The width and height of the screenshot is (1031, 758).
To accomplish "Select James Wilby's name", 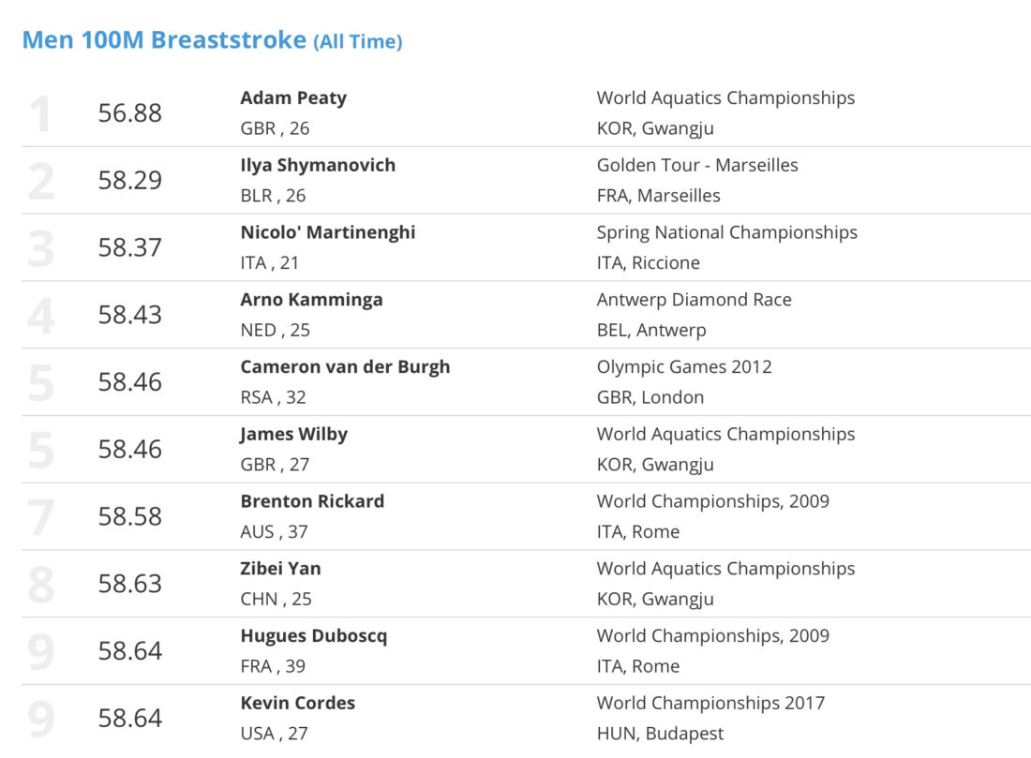I will point(293,435).
